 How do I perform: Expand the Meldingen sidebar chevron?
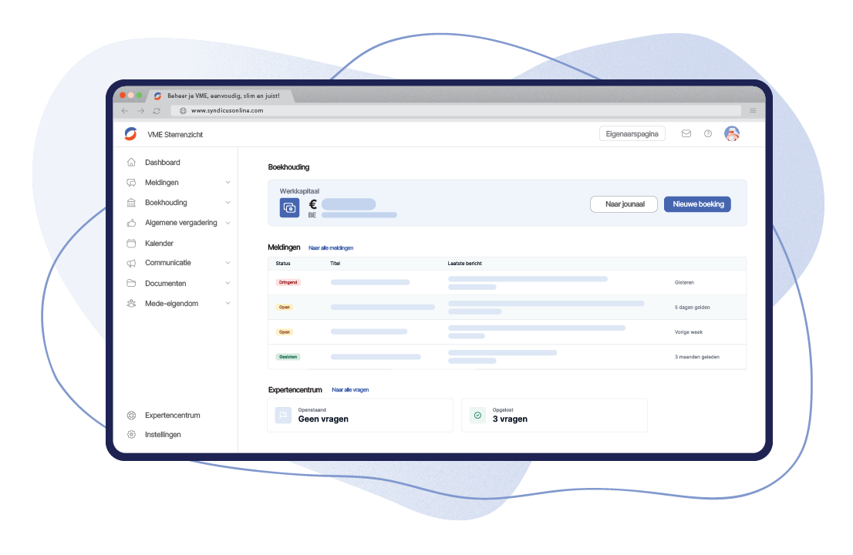(x=228, y=183)
